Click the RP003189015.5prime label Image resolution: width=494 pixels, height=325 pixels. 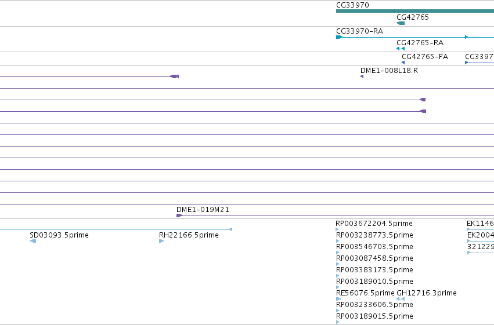[x=374, y=316]
